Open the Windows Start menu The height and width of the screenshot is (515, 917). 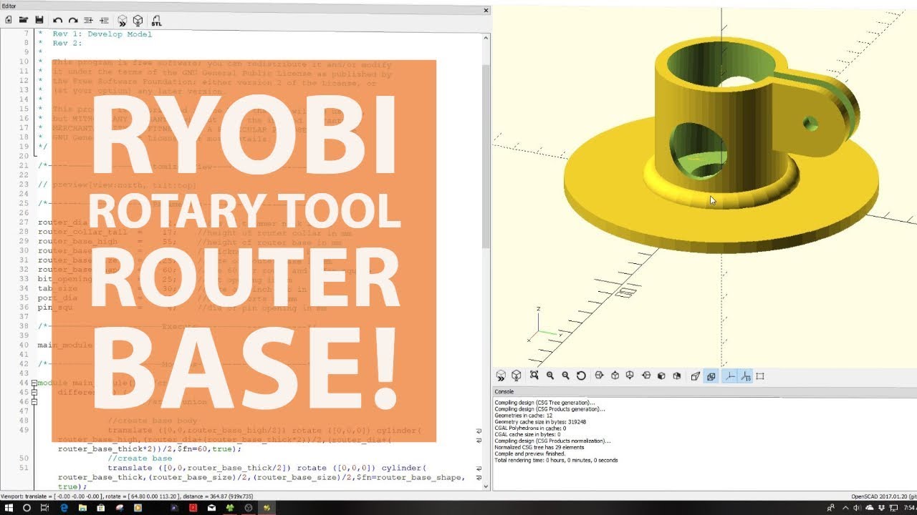pos(9,507)
